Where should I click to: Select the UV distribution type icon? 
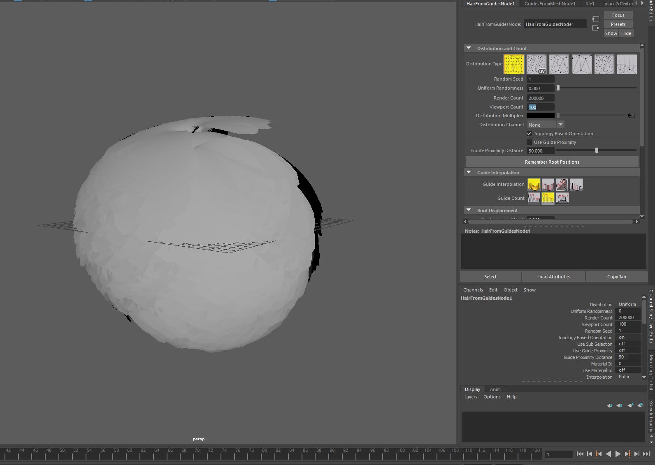536,64
